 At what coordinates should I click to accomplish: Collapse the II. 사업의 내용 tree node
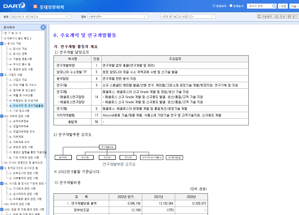click(2, 74)
